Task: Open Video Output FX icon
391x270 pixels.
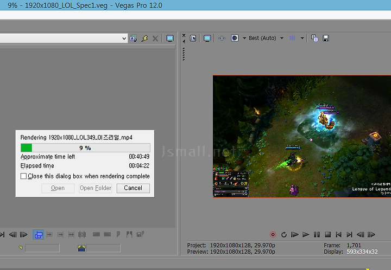Action: coord(222,38)
